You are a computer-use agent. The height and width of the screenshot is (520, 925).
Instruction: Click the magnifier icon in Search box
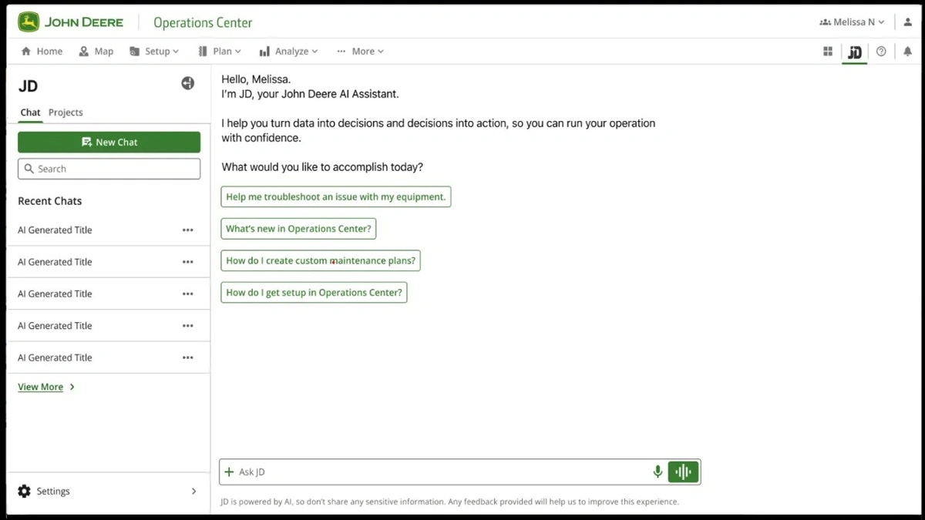[29, 169]
